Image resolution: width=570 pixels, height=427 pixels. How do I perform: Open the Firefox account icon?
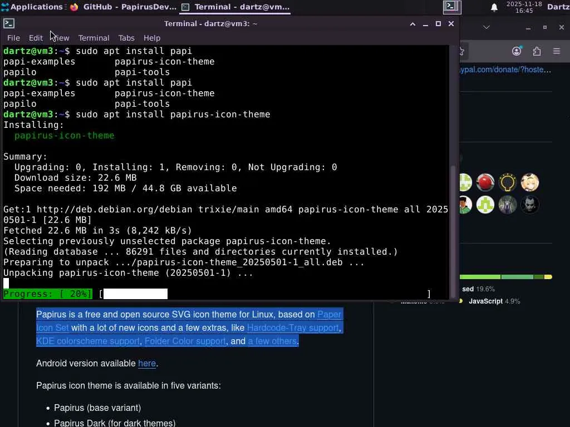coord(517,51)
